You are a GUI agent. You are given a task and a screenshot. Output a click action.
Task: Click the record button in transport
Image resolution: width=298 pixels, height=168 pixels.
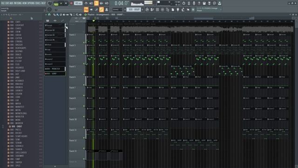(71, 3)
